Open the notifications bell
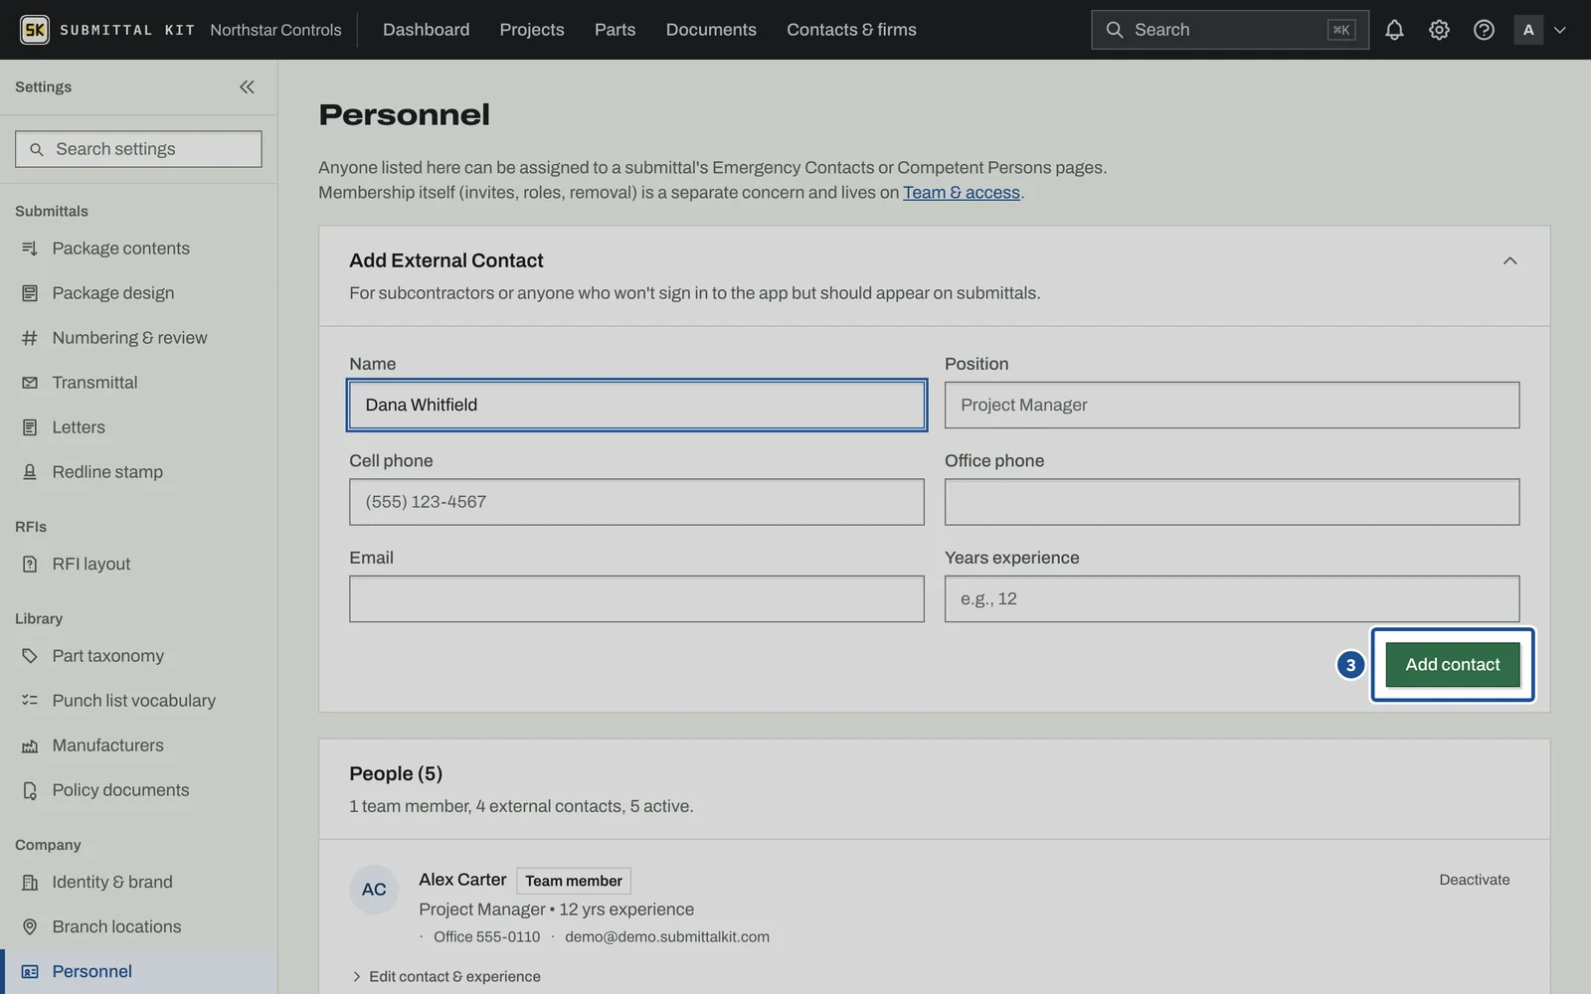Viewport: 1591px width, 994px height. coord(1394,30)
